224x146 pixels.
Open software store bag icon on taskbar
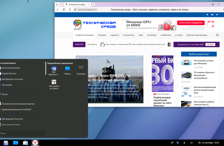pyautogui.click(x=25, y=143)
